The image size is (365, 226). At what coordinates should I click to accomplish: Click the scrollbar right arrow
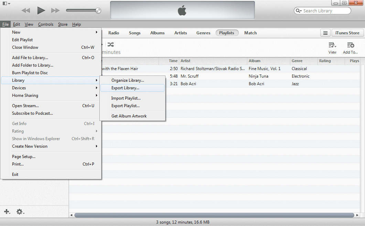[357, 215]
